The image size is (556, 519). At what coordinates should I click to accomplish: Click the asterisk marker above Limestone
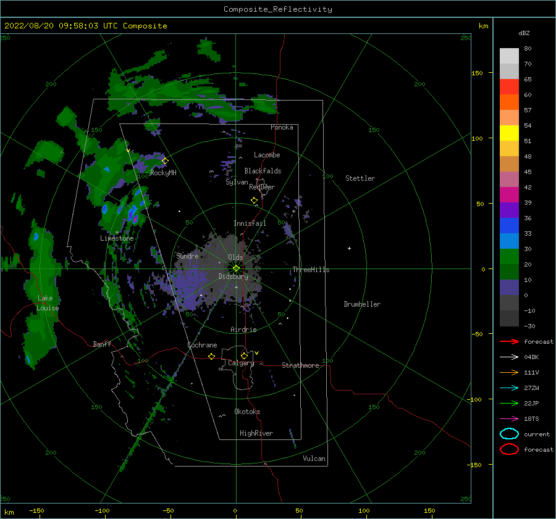pos(117,233)
